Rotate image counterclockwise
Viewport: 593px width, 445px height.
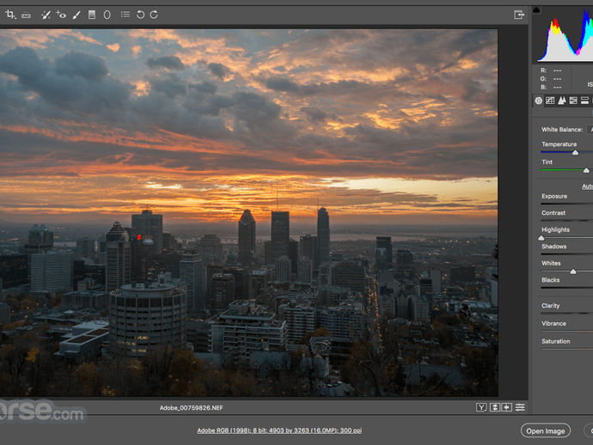(x=140, y=15)
